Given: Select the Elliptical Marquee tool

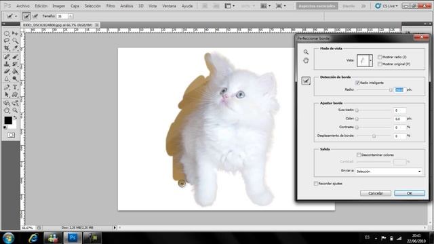Looking at the screenshot, I should 7,33.
